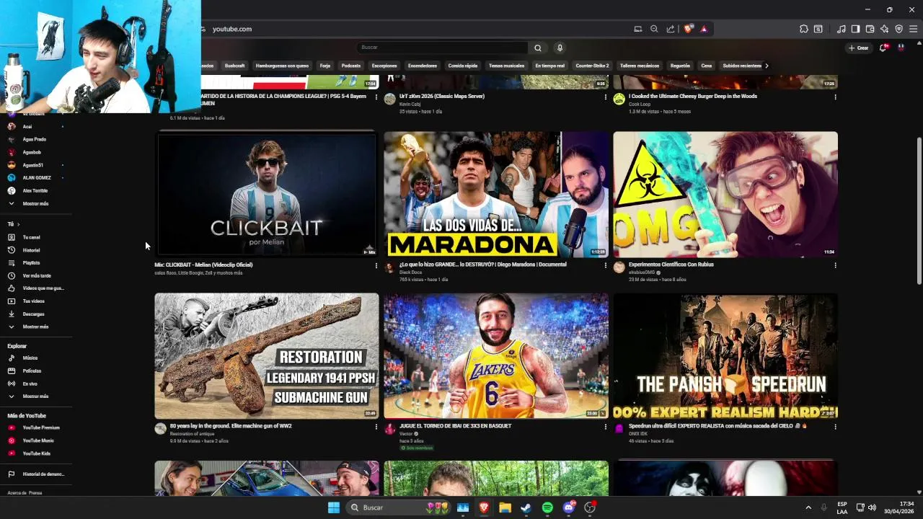Expand Mostrar más under Descargas
923x519 pixels.
(x=36, y=327)
